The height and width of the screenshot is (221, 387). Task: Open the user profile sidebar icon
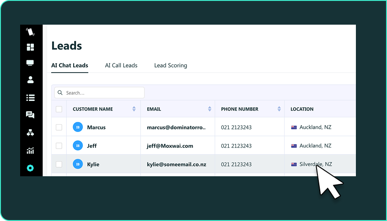(x=31, y=80)
